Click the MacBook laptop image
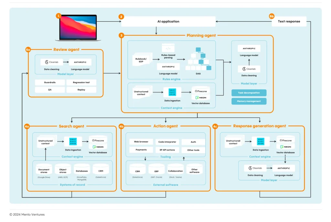The height and width of the screenshot is (222, 331). click(x=78, y=28)
